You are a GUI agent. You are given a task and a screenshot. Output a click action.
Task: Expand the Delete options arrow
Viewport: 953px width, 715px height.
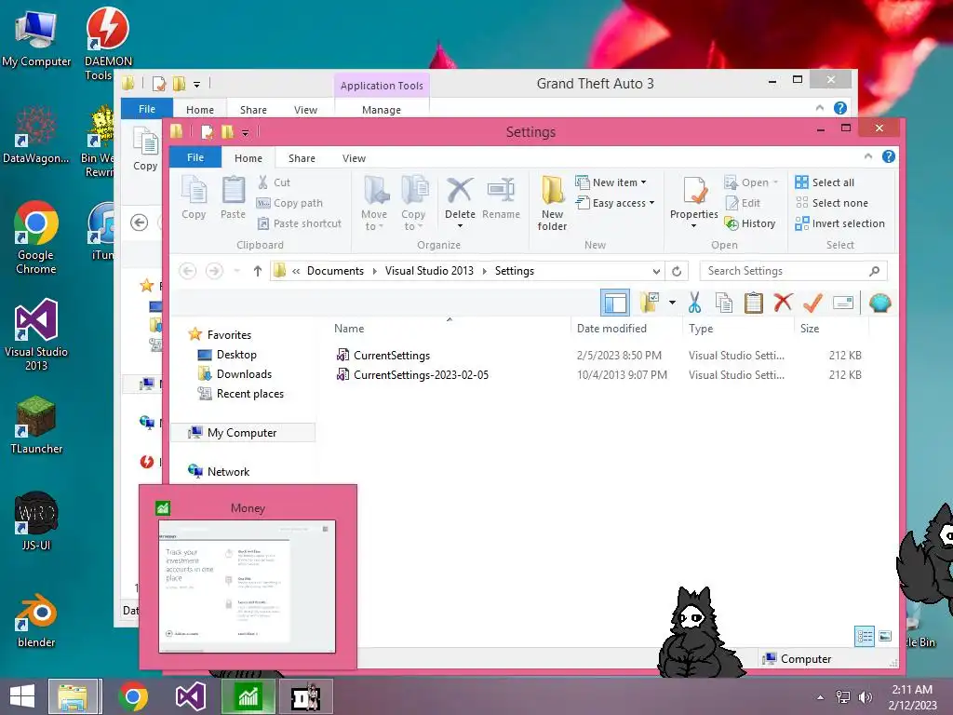[x=460, y=226]
